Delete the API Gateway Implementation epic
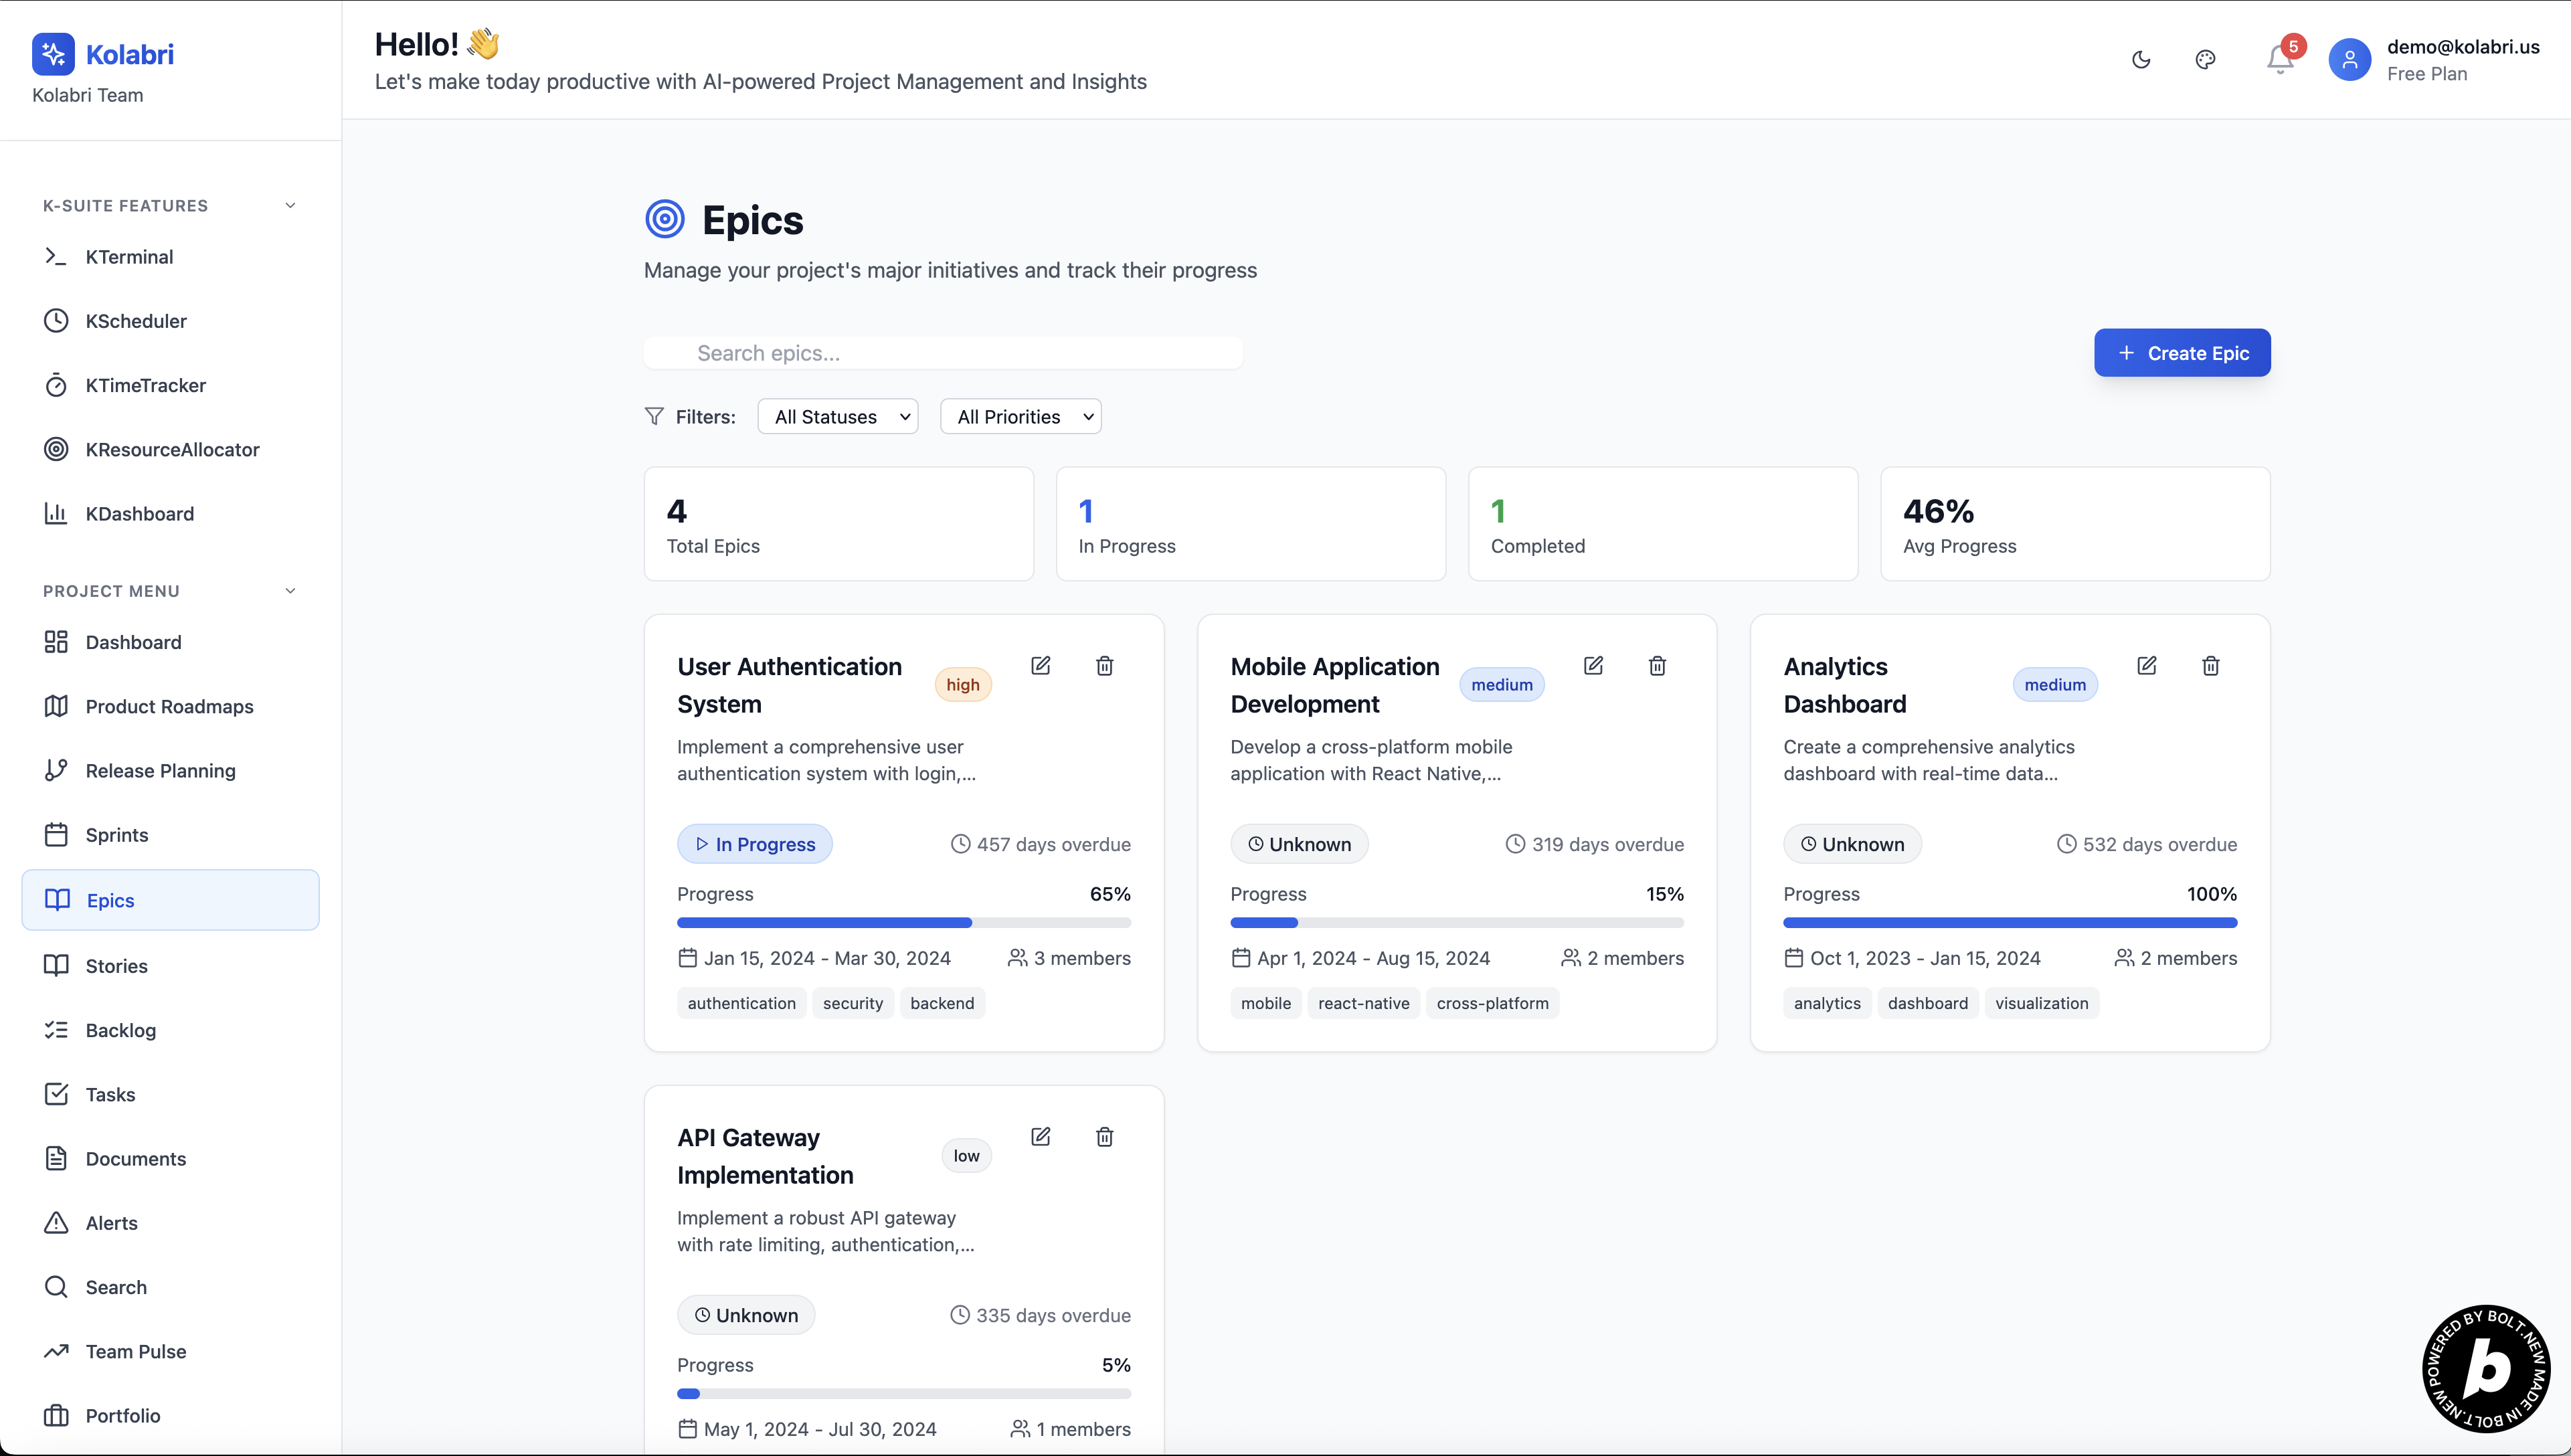The width and height of the screenshot is (2571, 1456). pyautogui.click(x=1104, y=1137)
